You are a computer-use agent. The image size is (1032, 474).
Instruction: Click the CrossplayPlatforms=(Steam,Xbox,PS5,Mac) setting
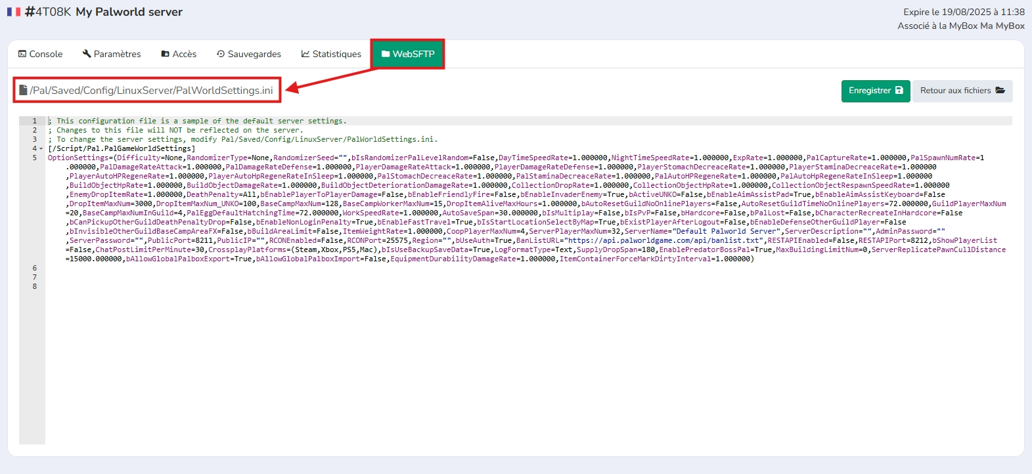[293, 249]
